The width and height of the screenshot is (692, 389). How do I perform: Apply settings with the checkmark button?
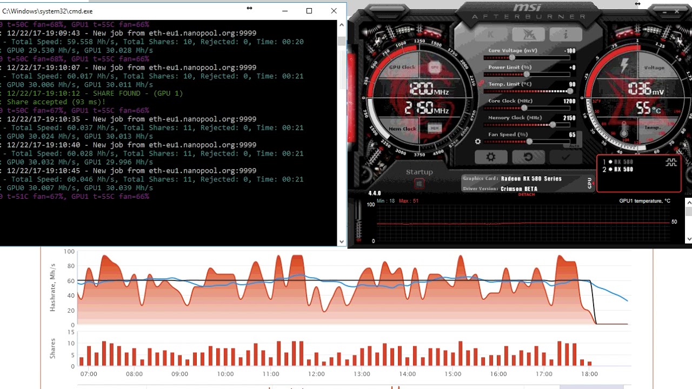point(565,157)
